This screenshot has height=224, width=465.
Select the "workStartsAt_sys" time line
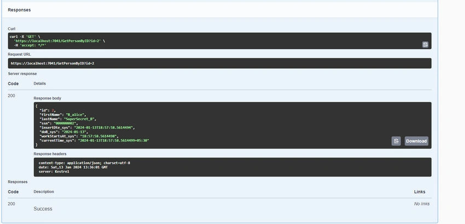[x=79, y=136]
